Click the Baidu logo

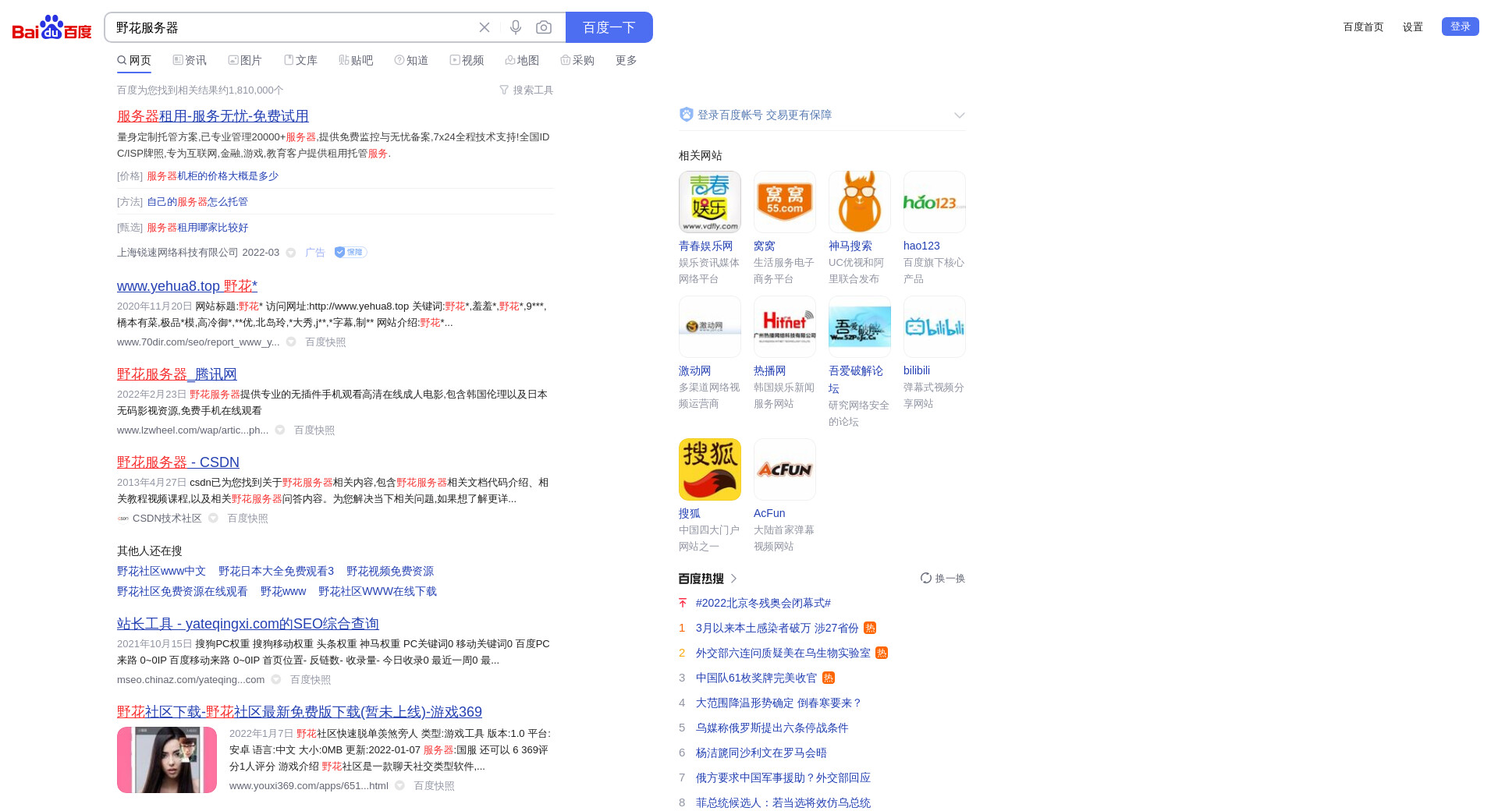[x=51, y=27]
